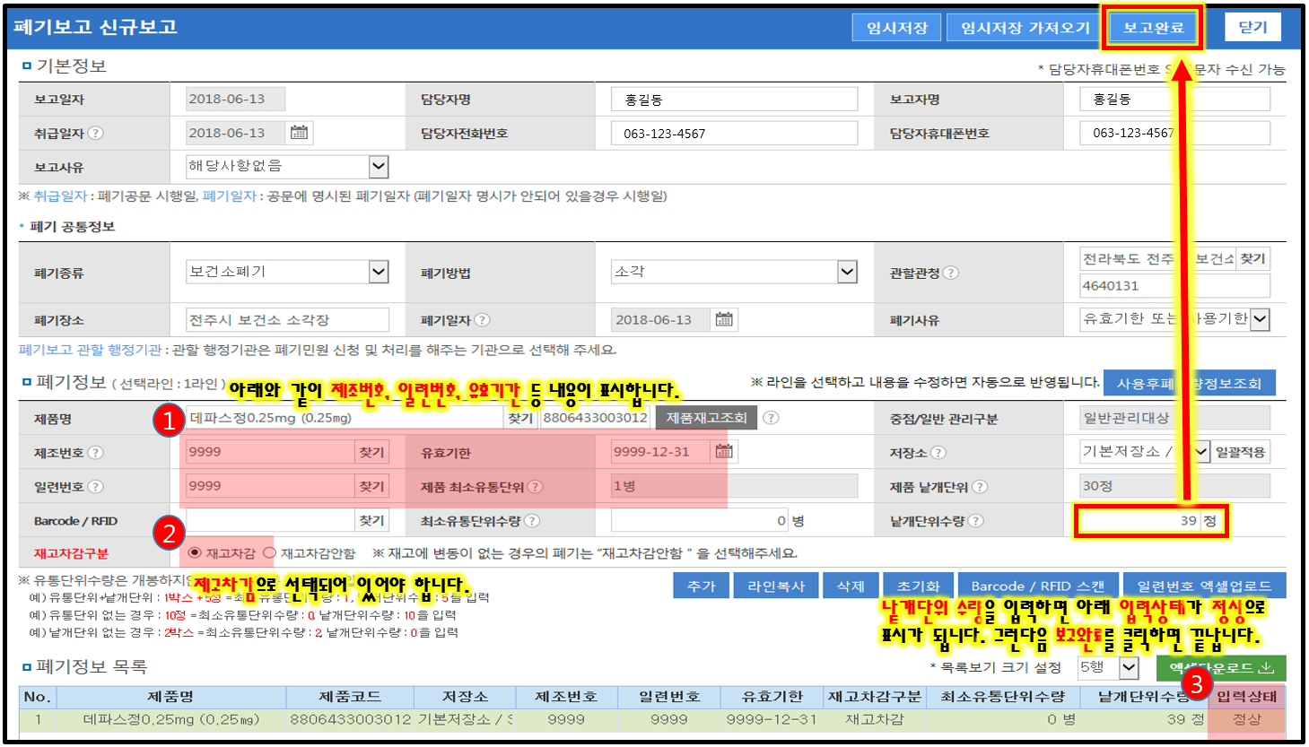Click the 임시저장 가져오기 button

[1025, 28]
